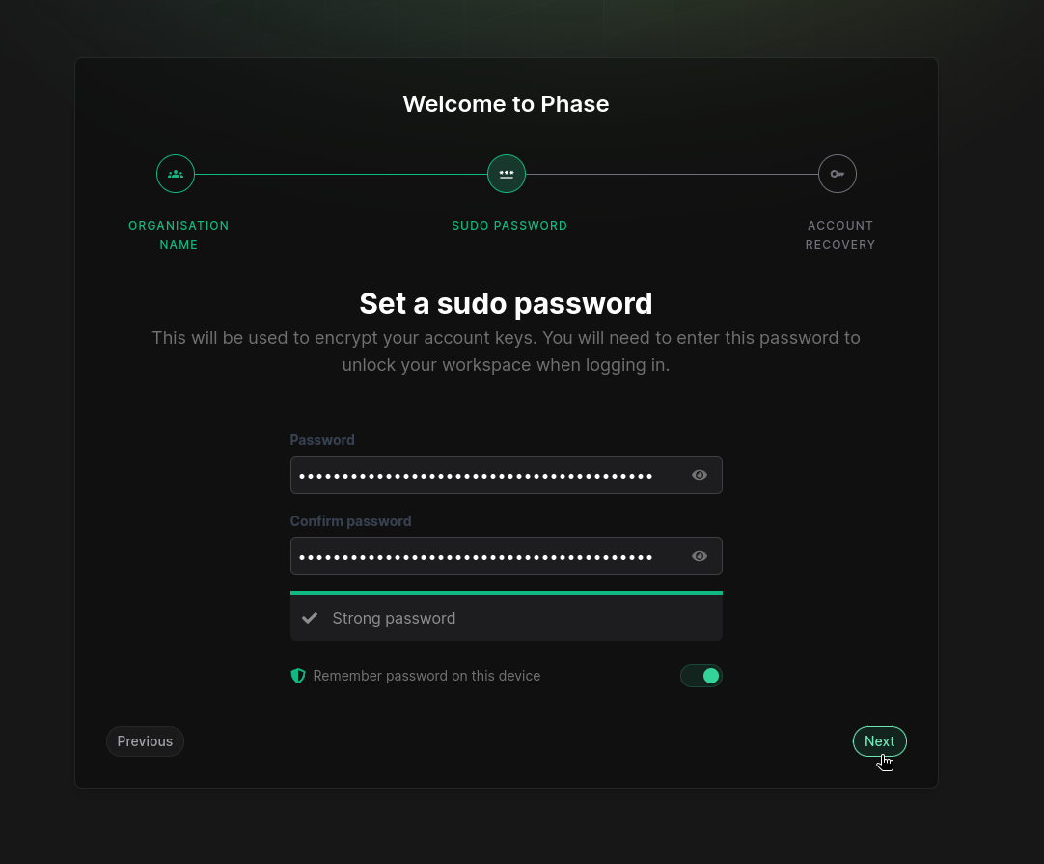The width and height of the screenshot is (1044, 864).
Task: Click the Previous button
Action: (x=145, y=740)
